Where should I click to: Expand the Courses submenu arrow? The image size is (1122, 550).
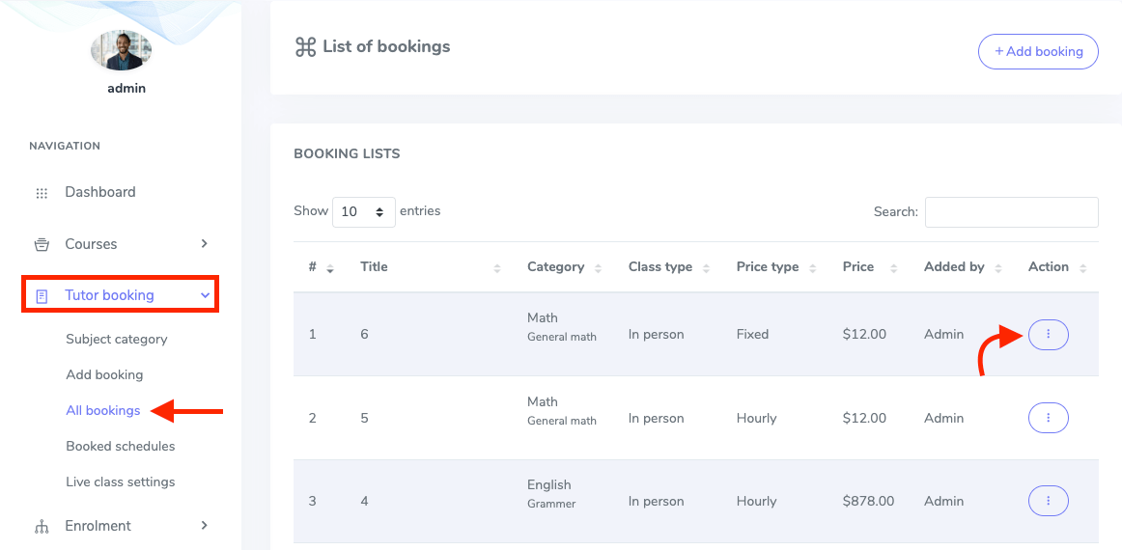pos(205,243)
